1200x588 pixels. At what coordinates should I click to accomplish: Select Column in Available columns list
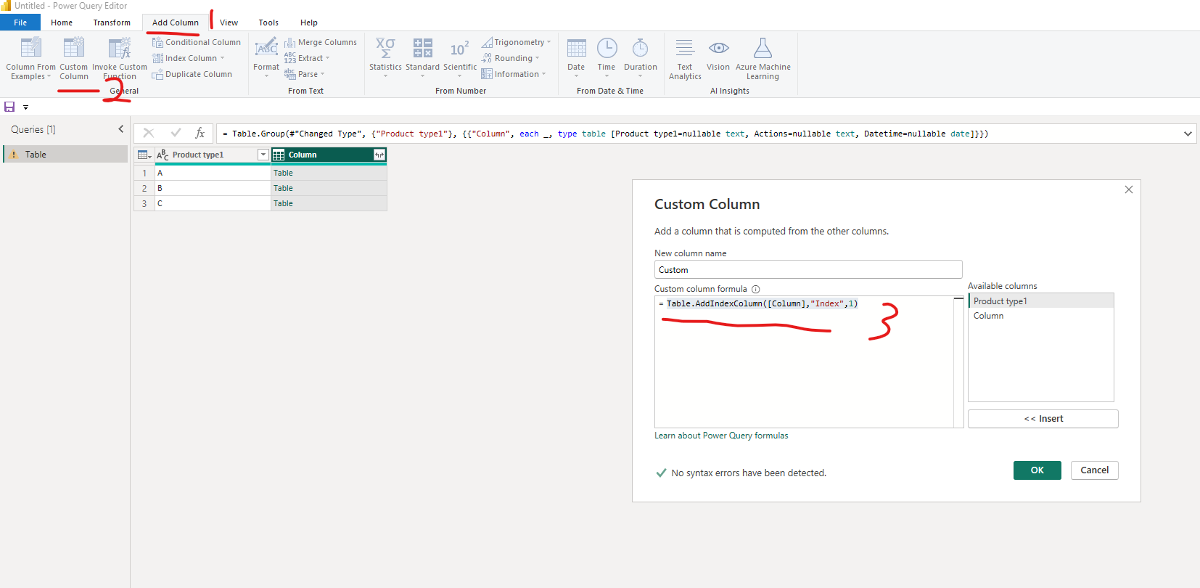pyautogui.click(x=1040, y=316)
